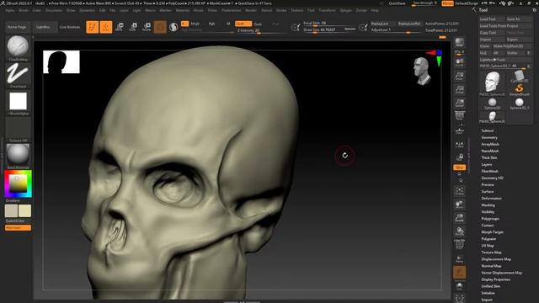
Task: Click the Move view icon in right shelf
Action: 460,205
